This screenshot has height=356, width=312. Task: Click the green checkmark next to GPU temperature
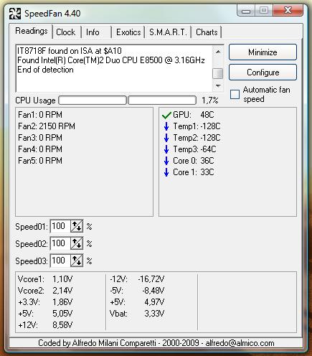166,116
